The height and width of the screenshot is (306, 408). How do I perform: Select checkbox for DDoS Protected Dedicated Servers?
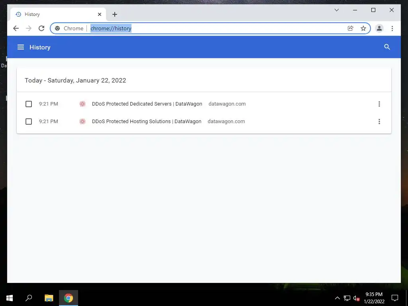[x=29, y=104]
